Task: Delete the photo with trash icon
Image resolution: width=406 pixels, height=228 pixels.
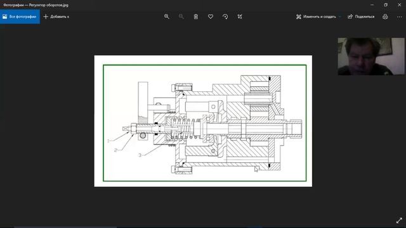Action: click(x=196, y=16)
